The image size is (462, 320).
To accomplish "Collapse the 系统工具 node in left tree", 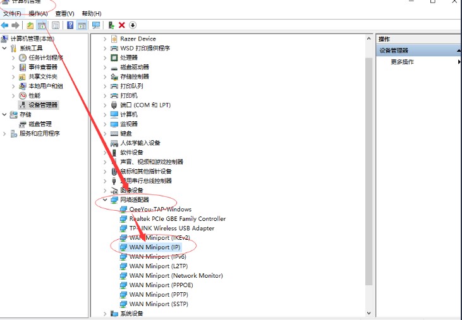I will [x=5, y=48].
